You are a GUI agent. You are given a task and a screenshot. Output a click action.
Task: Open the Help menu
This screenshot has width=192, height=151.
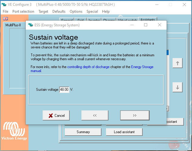coord(106,11)
